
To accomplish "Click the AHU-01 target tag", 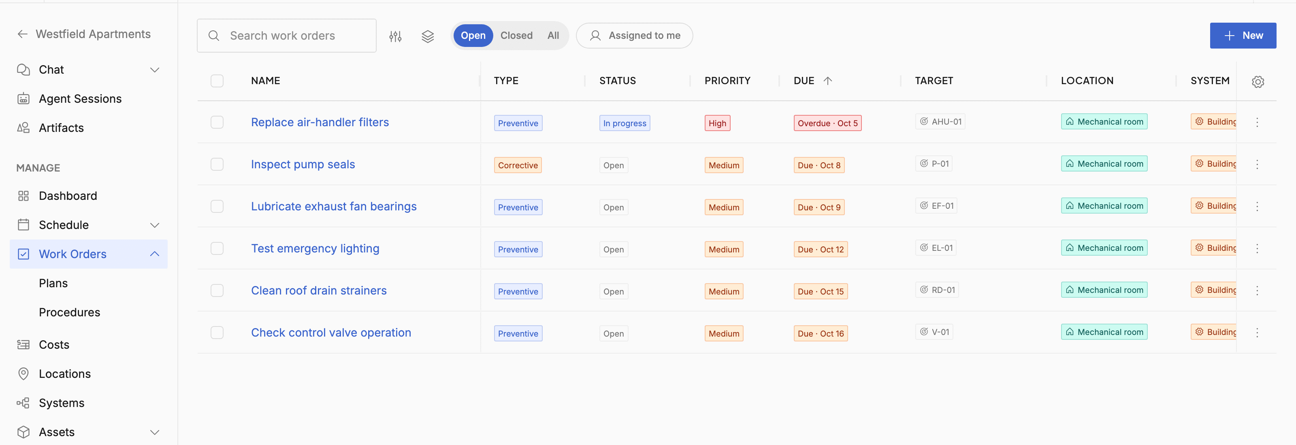I will tap(940, 121).
